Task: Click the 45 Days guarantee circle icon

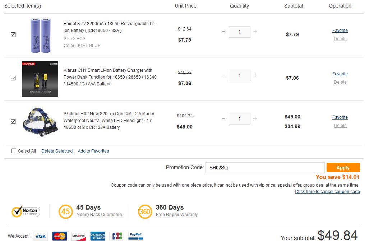Action: coord(65,211)
